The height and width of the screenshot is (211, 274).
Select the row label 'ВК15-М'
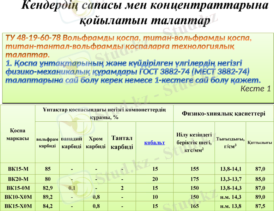click(x=18, y=169)
